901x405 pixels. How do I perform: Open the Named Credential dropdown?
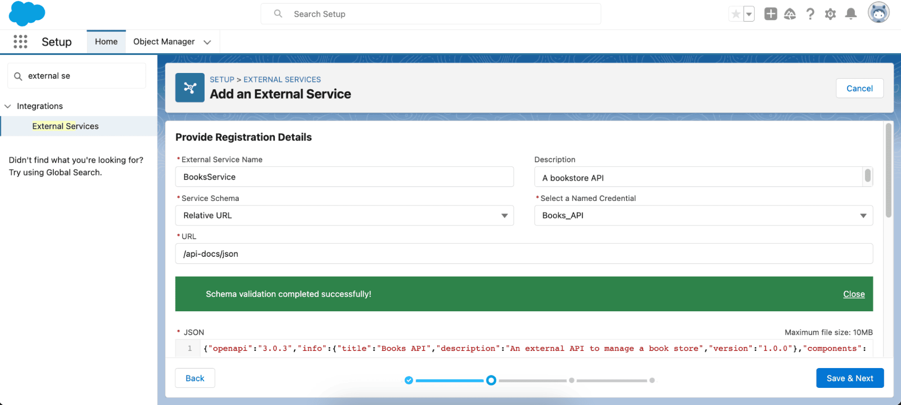tap(704, 215)
